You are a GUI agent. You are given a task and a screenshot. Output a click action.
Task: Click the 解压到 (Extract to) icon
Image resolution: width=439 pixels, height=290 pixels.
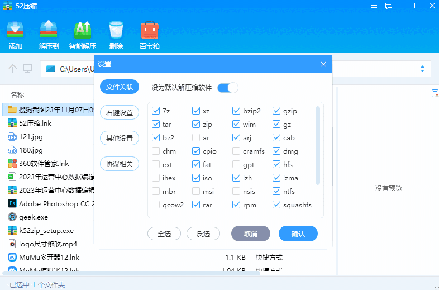49,30
